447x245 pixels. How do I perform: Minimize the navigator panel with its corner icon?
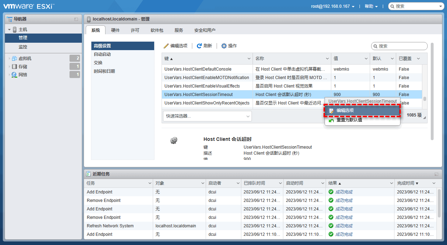pos(76,19)
